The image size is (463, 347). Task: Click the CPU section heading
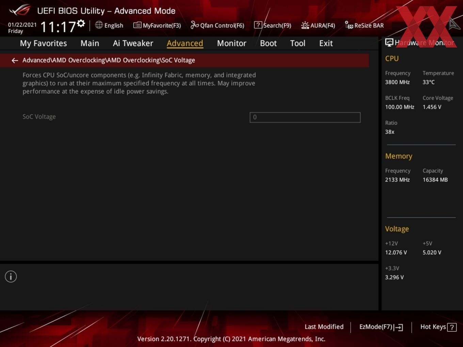coord(392,59)
